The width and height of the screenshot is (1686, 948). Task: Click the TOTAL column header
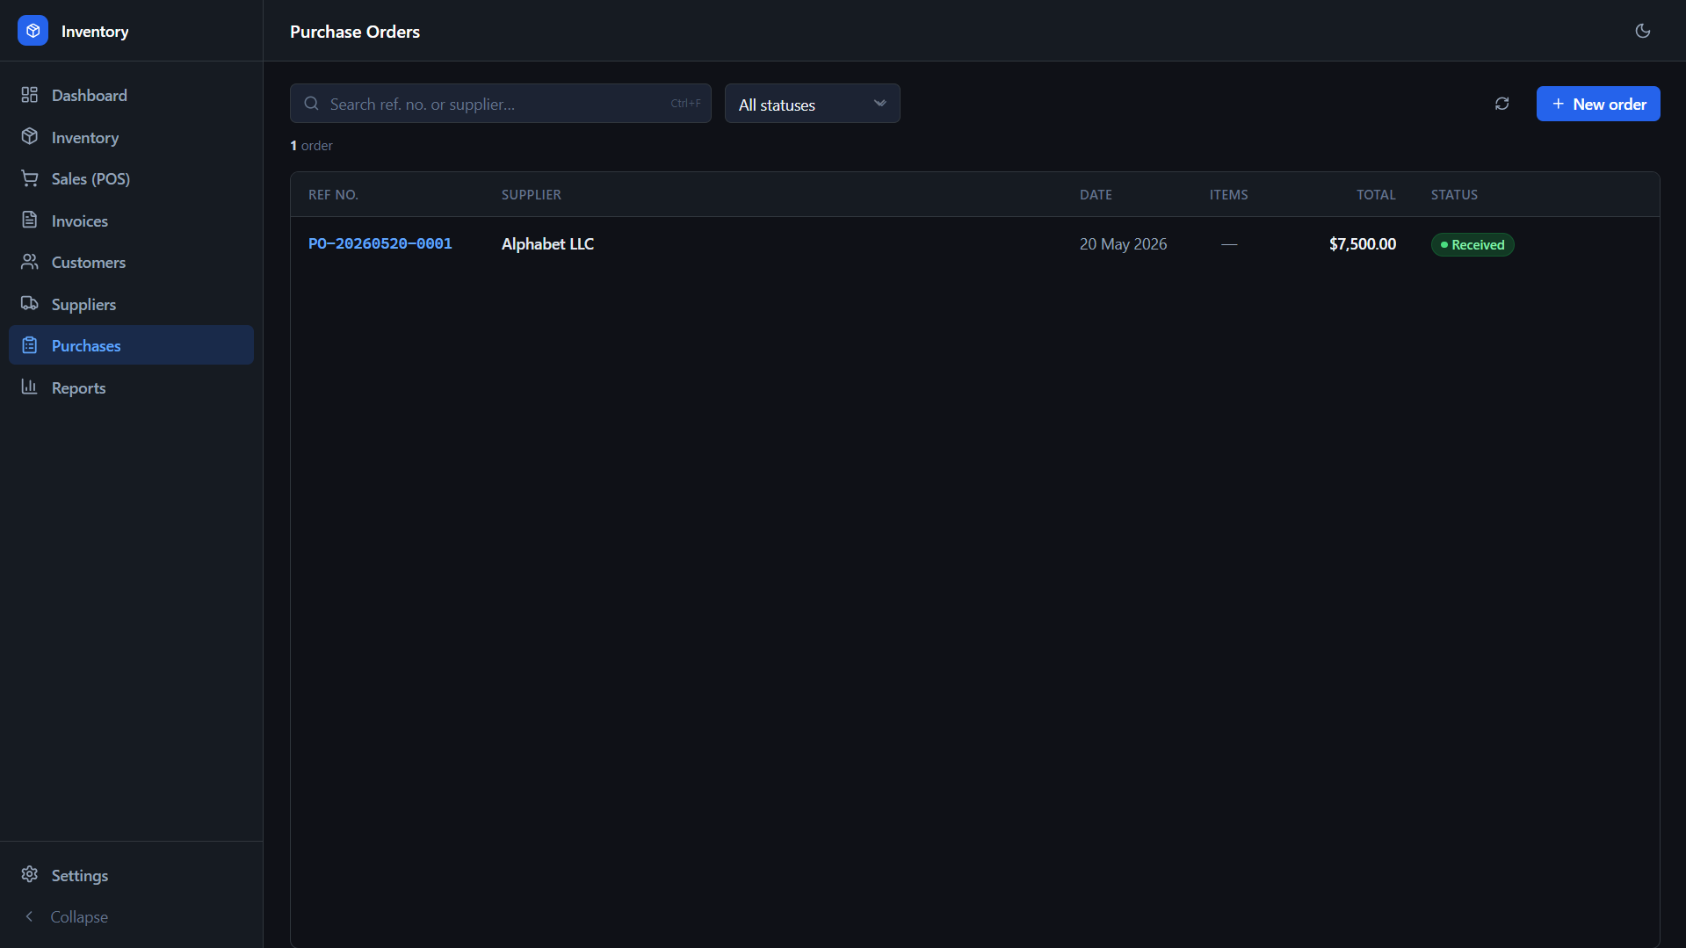click(x=1376, y=195)
